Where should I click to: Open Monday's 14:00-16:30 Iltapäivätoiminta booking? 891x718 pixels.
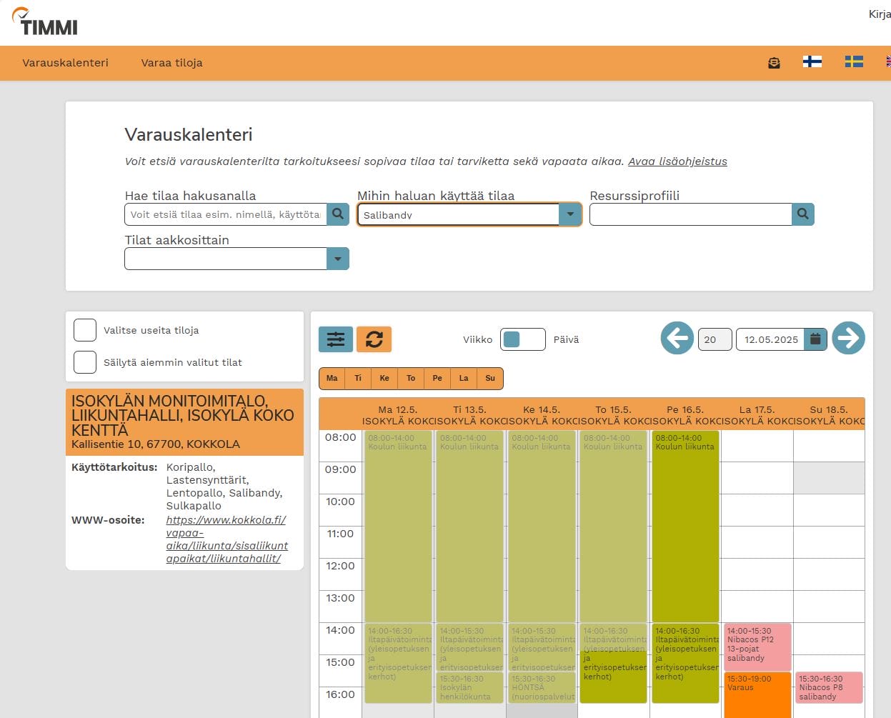pos(398,663)
